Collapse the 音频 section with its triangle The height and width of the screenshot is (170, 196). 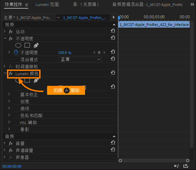(114, 136)
